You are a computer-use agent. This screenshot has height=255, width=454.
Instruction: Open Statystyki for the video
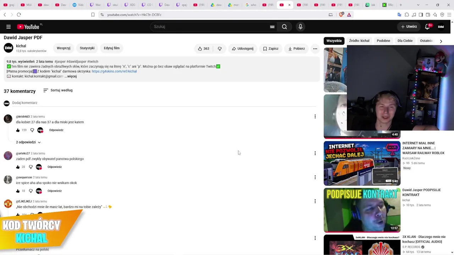(x=87, y=48)
